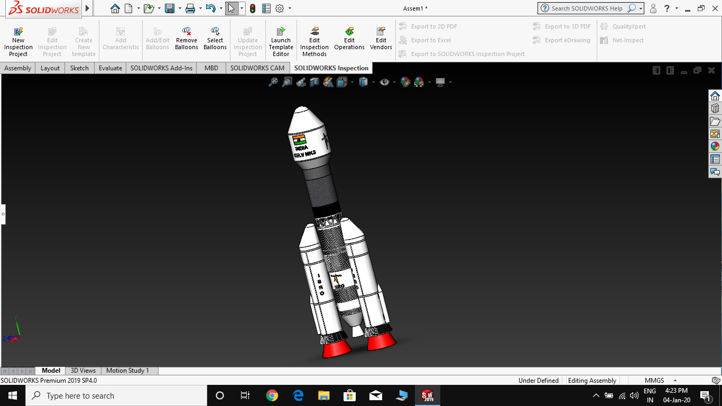Switch to Sketch tab
The image size is (722, 406).
pos(79,68)
